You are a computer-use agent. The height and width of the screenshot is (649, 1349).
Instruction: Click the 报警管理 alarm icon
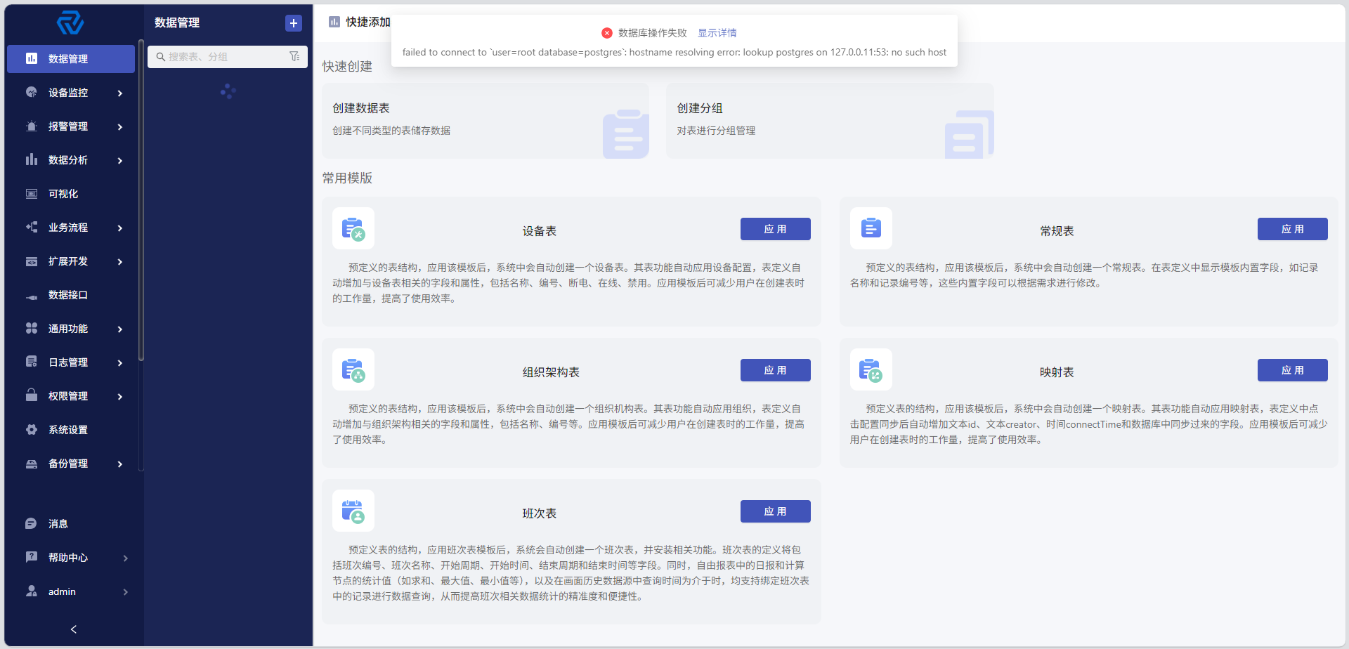point(32,126)
